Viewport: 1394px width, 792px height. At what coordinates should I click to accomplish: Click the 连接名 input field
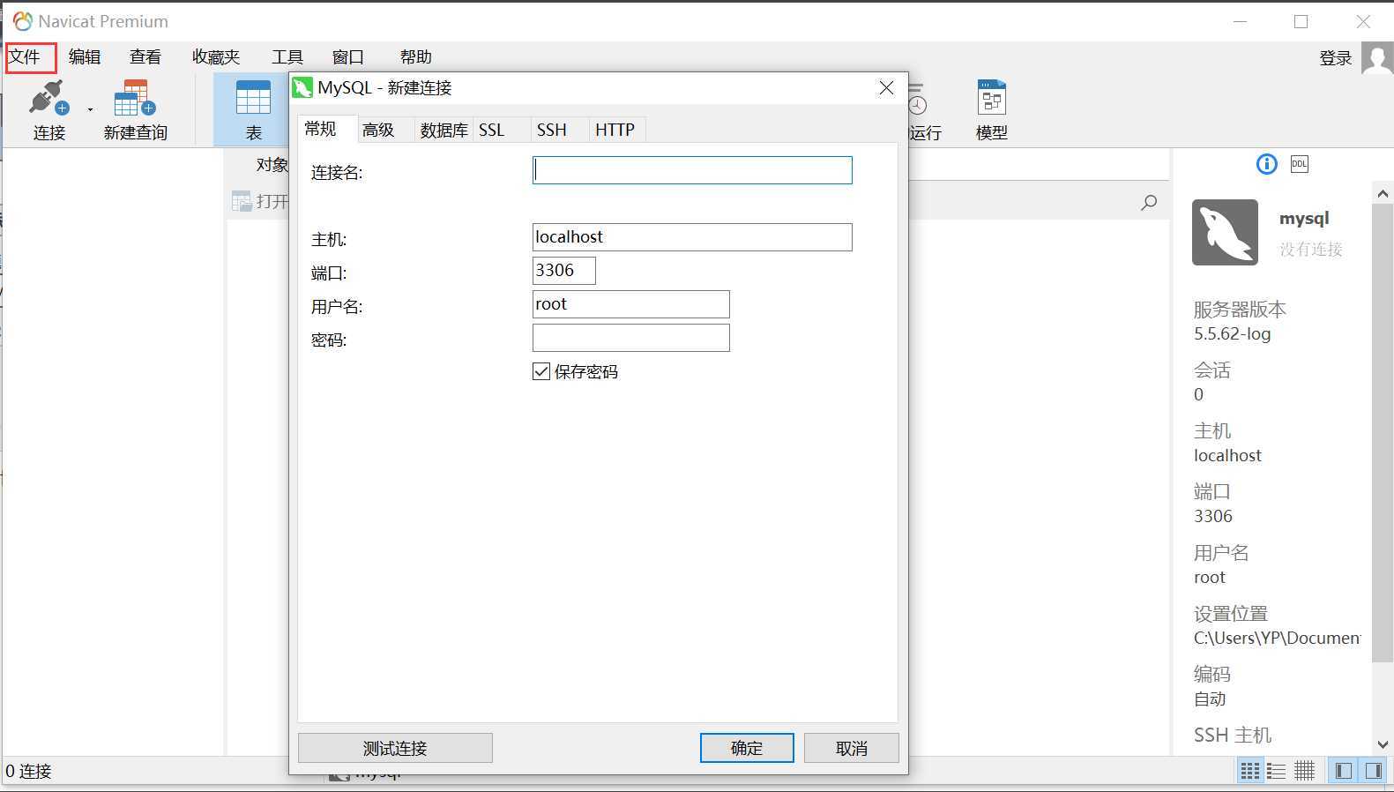pos(692,170)
